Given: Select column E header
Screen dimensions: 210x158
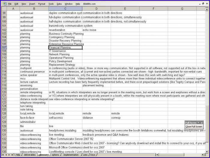Looking at the screenshot, I should pyautogui.click(x=125, y=9).
